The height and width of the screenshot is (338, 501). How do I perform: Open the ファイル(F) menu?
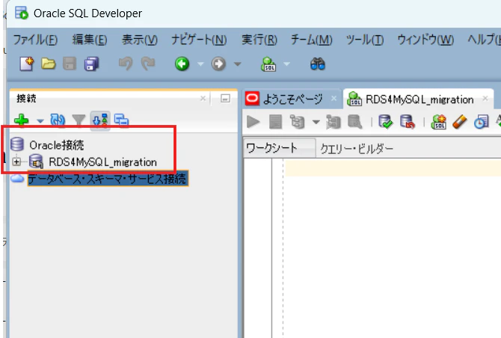click(x=35, y=40)
